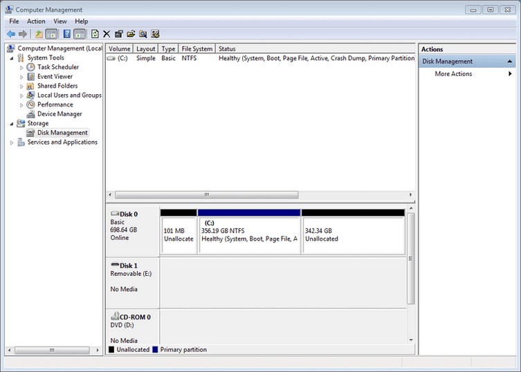
Task: Select Disk Management in the tree
Action: click(62, 133)
